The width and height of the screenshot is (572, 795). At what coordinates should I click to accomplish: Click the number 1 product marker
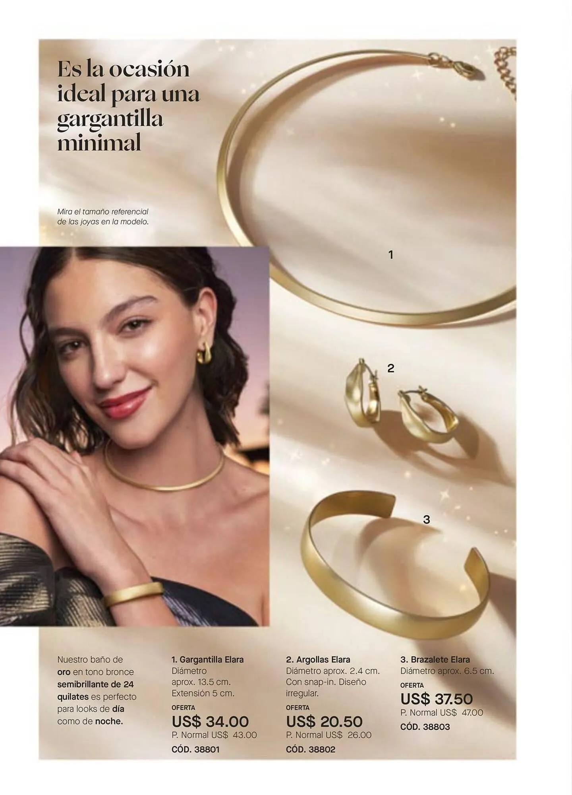click(x=390, y=255)
